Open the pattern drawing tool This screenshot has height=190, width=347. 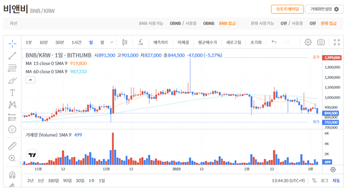12,105
